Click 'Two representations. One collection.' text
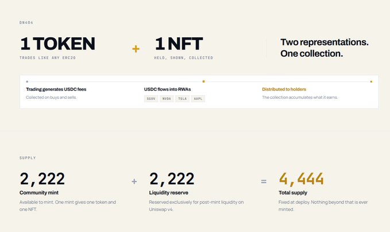Viewport: 390px width, 232px height. tap(325, 48)
